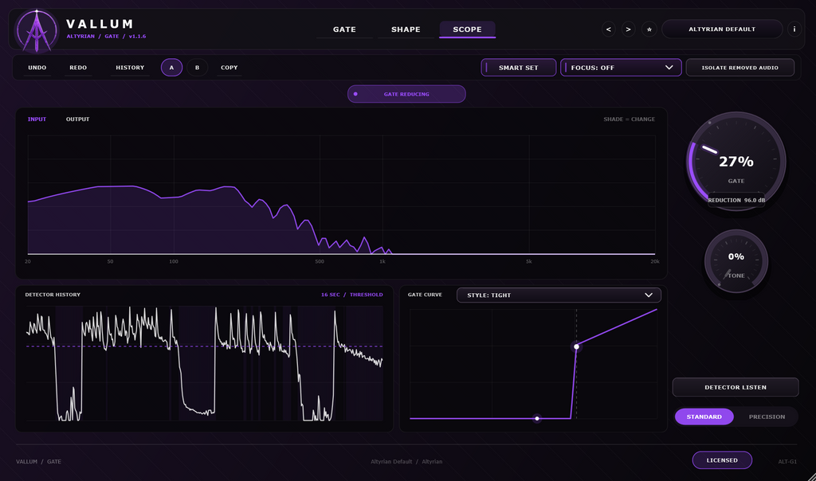Click the gate curve floor handle point
This screenshot has width=816, height=481.
(537, 418)
